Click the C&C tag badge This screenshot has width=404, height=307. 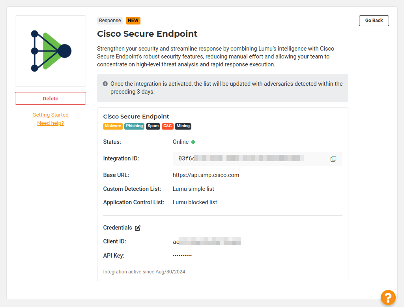[168, 126]
